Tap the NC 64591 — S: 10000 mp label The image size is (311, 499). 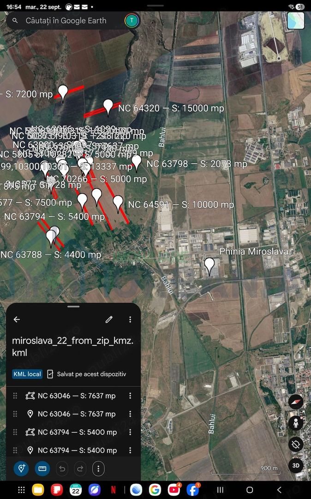(181, 205)
